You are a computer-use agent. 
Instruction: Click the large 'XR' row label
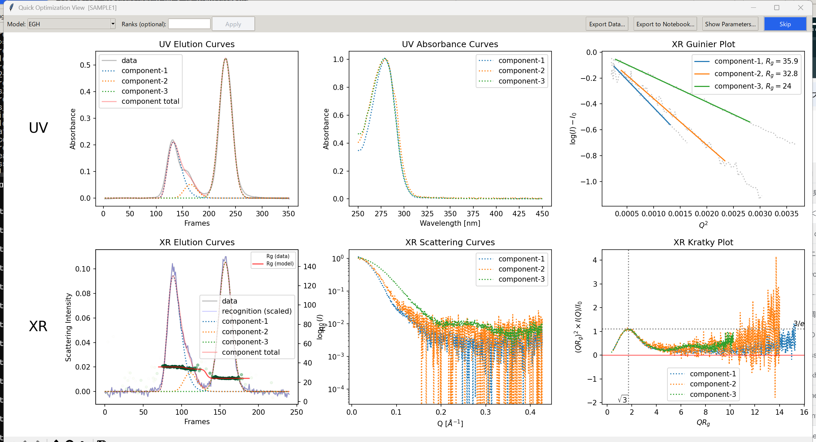tap(38, 326)
